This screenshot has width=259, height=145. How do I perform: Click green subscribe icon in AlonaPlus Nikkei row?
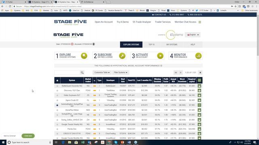point(200,110)
